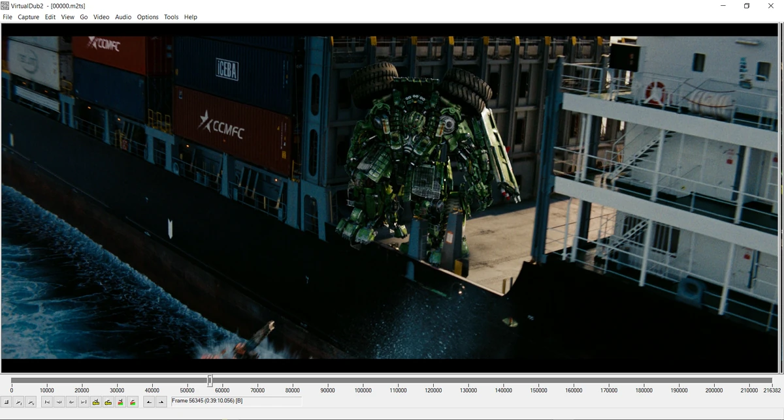784x420 pixels.
Task: Jump to the start of the video
Action: [x=47, y=402]
